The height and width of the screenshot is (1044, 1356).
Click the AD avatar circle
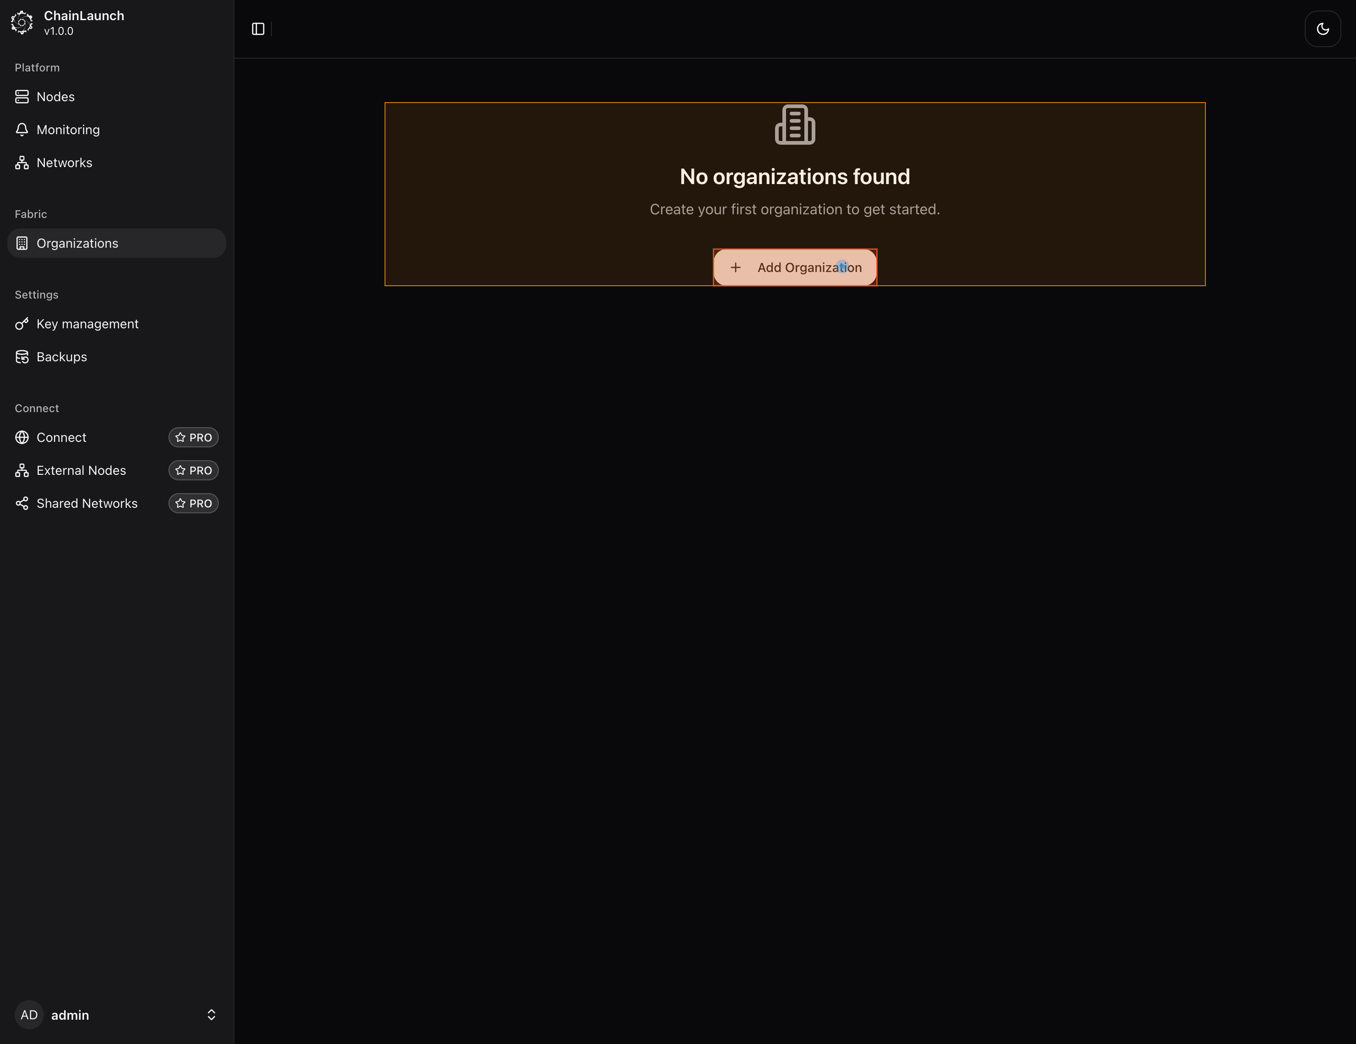click(28, 1015)
